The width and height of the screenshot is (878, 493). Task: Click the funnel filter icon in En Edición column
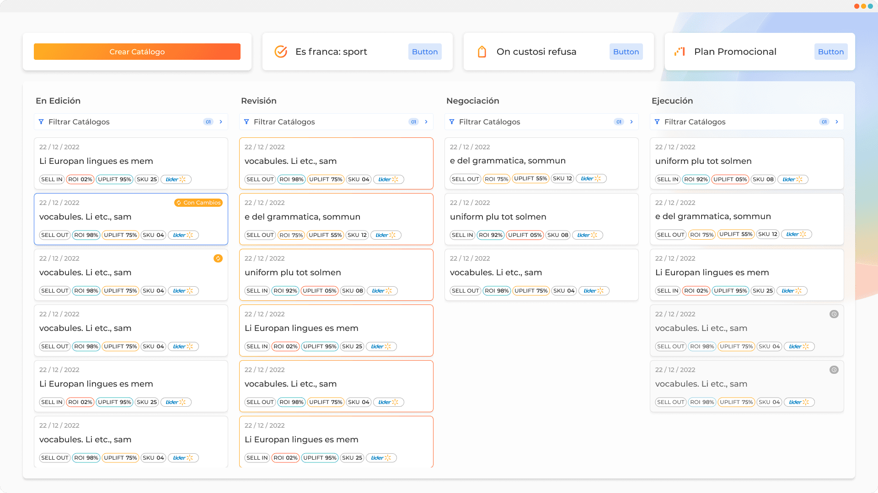tap(41, 122)
